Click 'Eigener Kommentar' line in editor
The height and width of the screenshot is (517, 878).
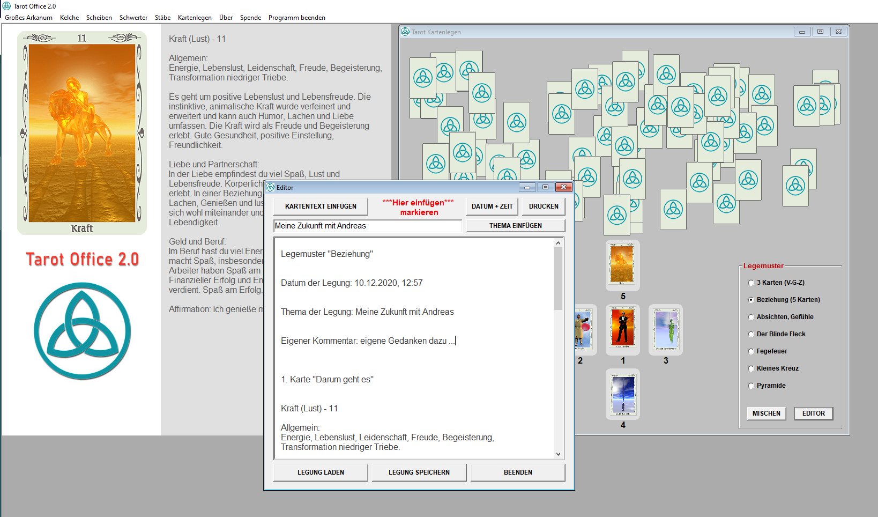[x=368, y=341]
